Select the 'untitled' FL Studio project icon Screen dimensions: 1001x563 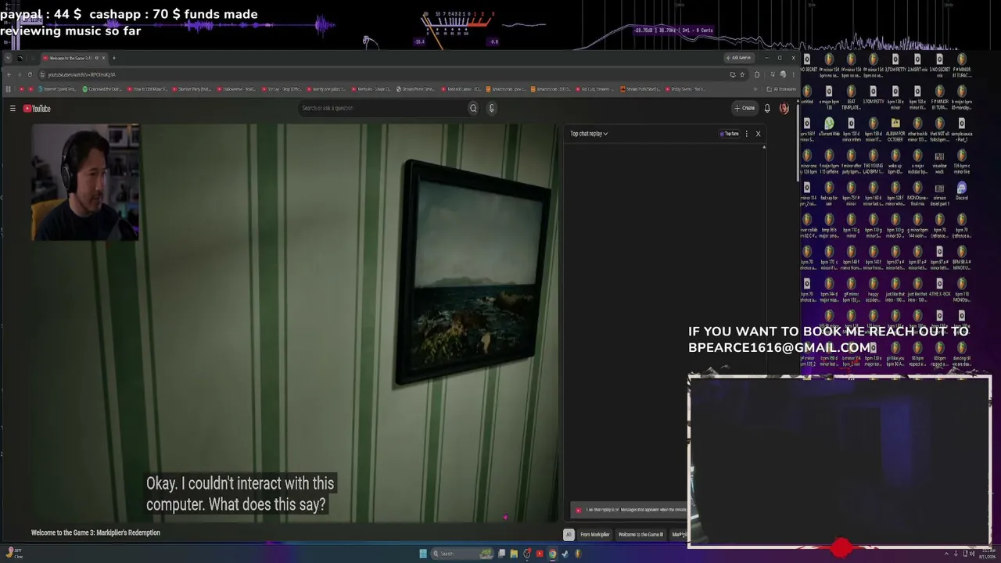806,96
